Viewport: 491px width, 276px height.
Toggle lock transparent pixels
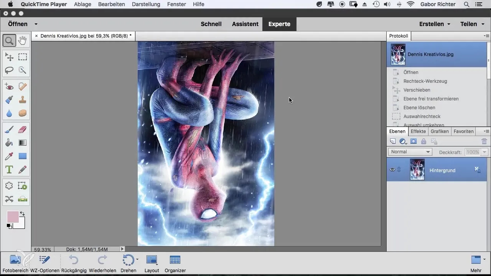[433, 141]
